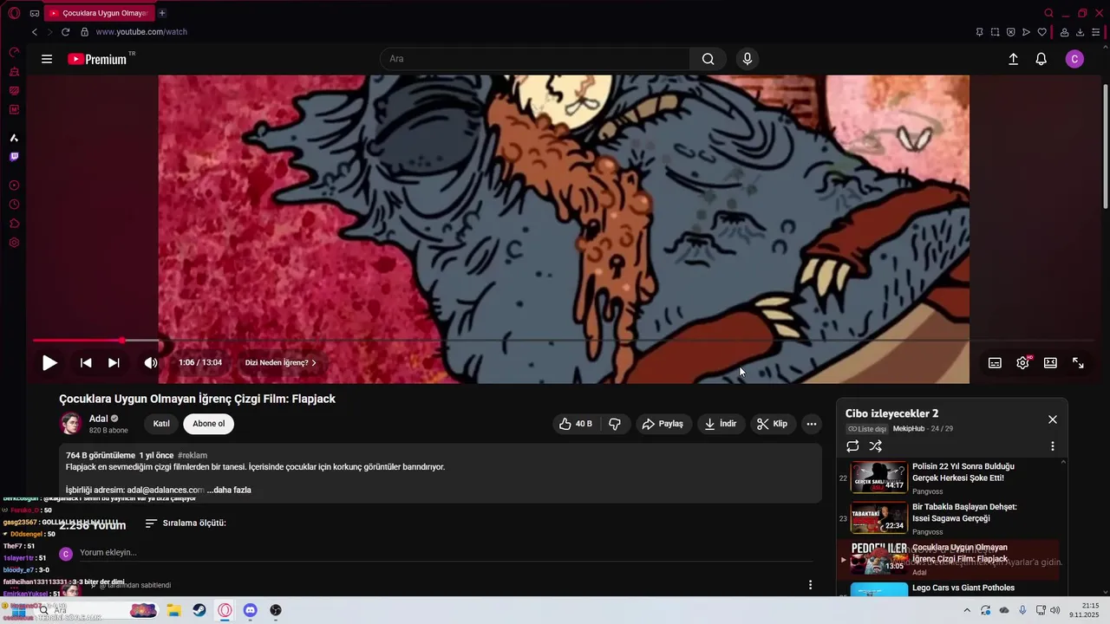Open video player settings gear
Screen dimensions: 1110x624
[x=1023, y=363]
